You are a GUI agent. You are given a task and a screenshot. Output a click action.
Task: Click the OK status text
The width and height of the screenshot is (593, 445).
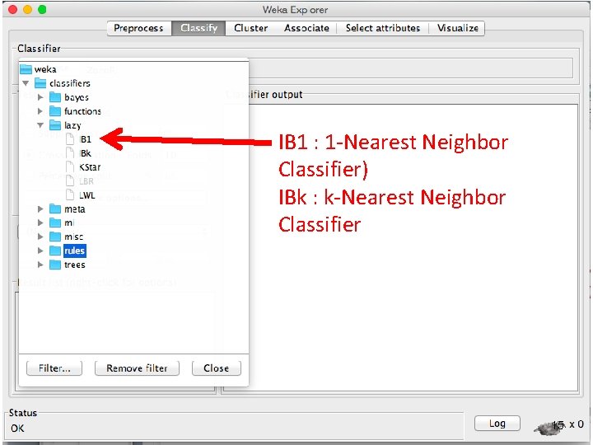pyautogui.click(x=17, y=429)
